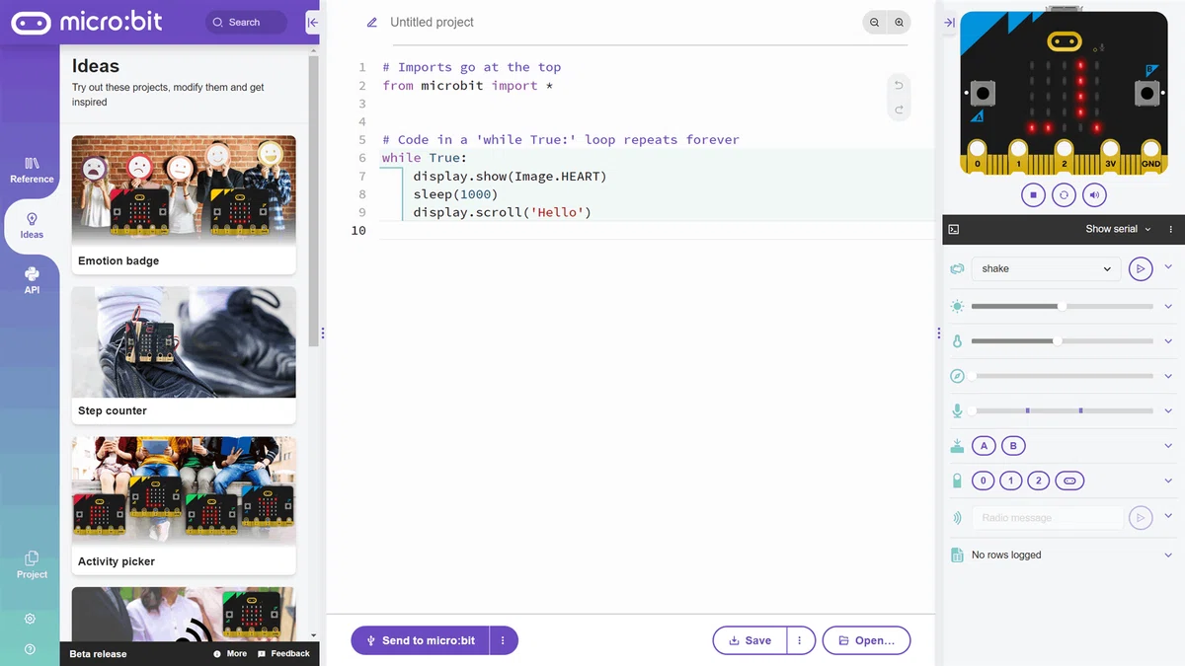Expand the data logging section
1185x666 pixels.
[x=1168, y=555]
